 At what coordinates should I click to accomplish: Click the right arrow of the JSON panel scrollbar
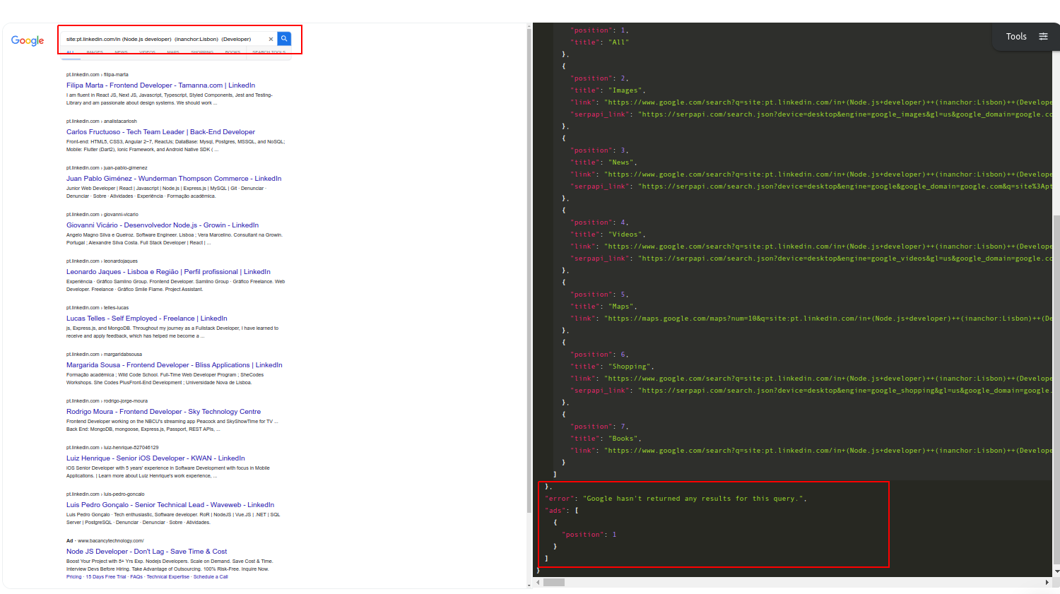tap(1047, 583)
